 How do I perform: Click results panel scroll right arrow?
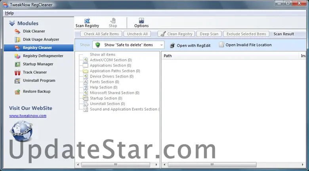303,165
